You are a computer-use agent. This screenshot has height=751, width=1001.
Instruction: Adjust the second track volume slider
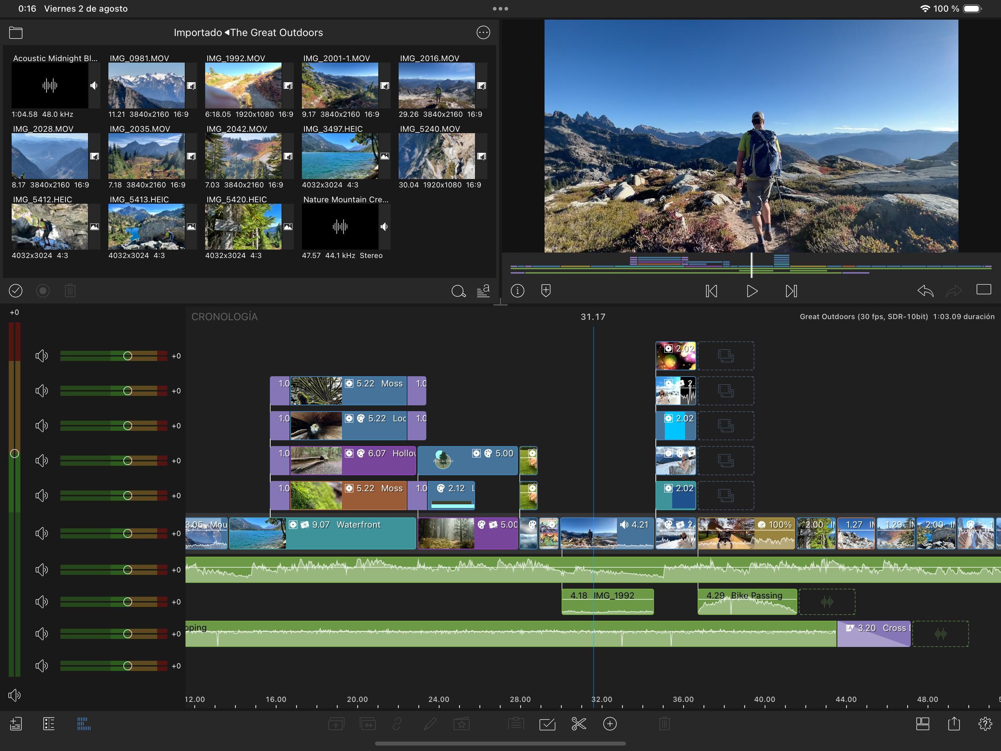point(128,391)
